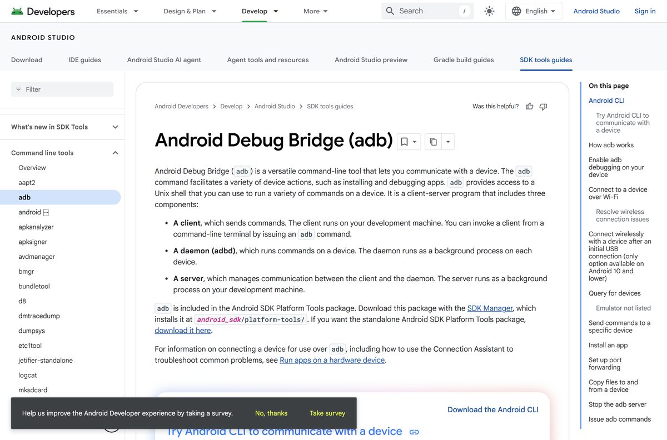Click the thumbs up helpful icon
The height and width of the screenshot is (440, 667).
(x=530, y=106)
